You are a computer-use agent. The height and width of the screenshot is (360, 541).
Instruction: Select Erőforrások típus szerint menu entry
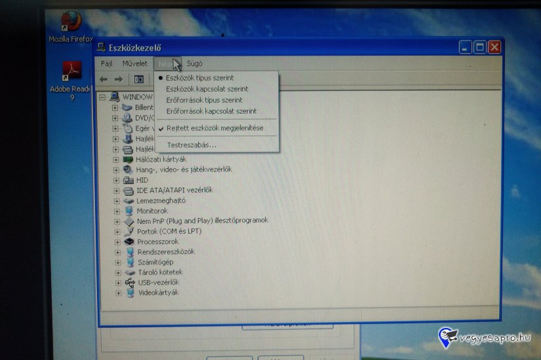(x=204, y=100)
